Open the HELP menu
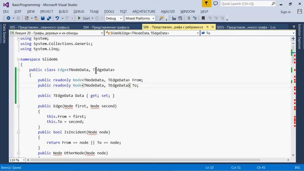The width and height of the screenshot is (304, 171). coord(204,11)
